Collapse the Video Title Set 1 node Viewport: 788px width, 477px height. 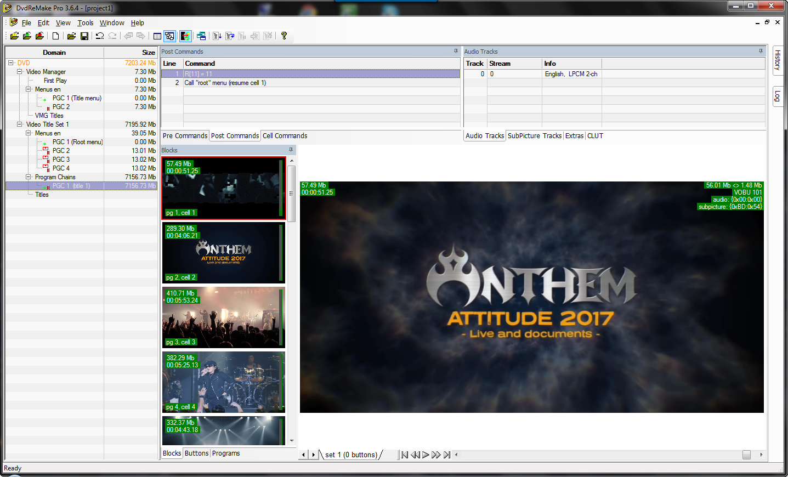pyautogui.click(x=20, y=124)
